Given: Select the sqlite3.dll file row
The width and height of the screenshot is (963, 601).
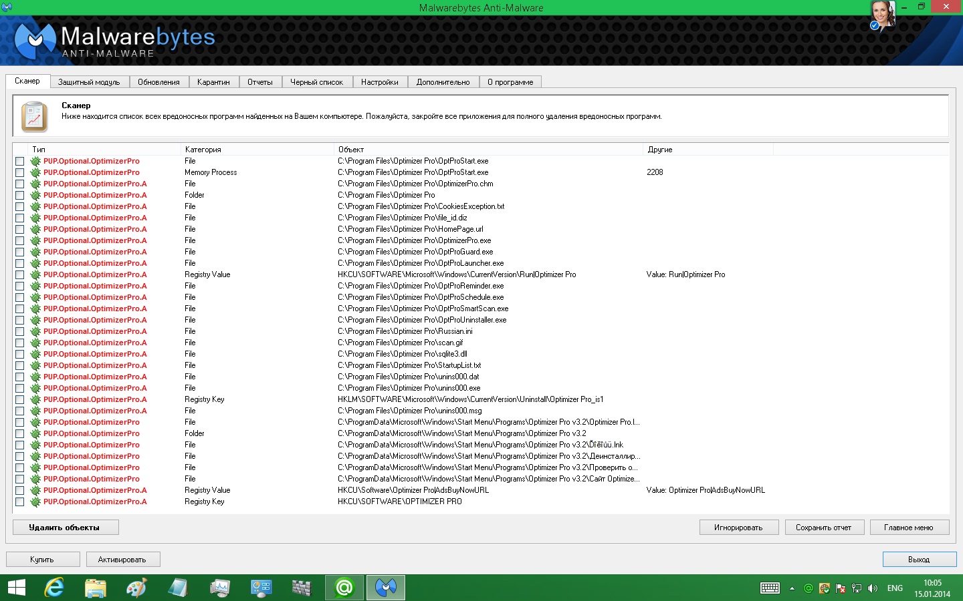Looking at the screenshot, I should [402, 354].
